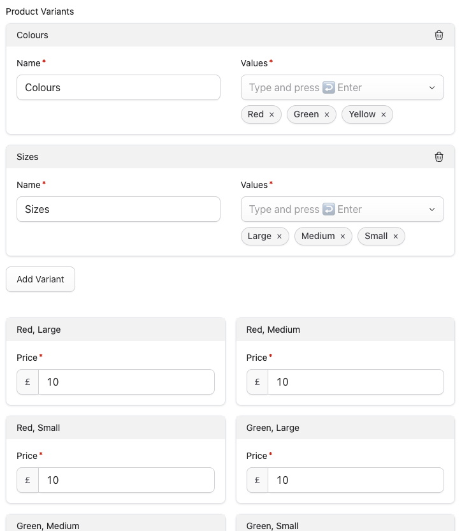Click the Colours section header title
Image resolution: width=462 pixels, height=531 pixels.
click(x=32, y=35)
